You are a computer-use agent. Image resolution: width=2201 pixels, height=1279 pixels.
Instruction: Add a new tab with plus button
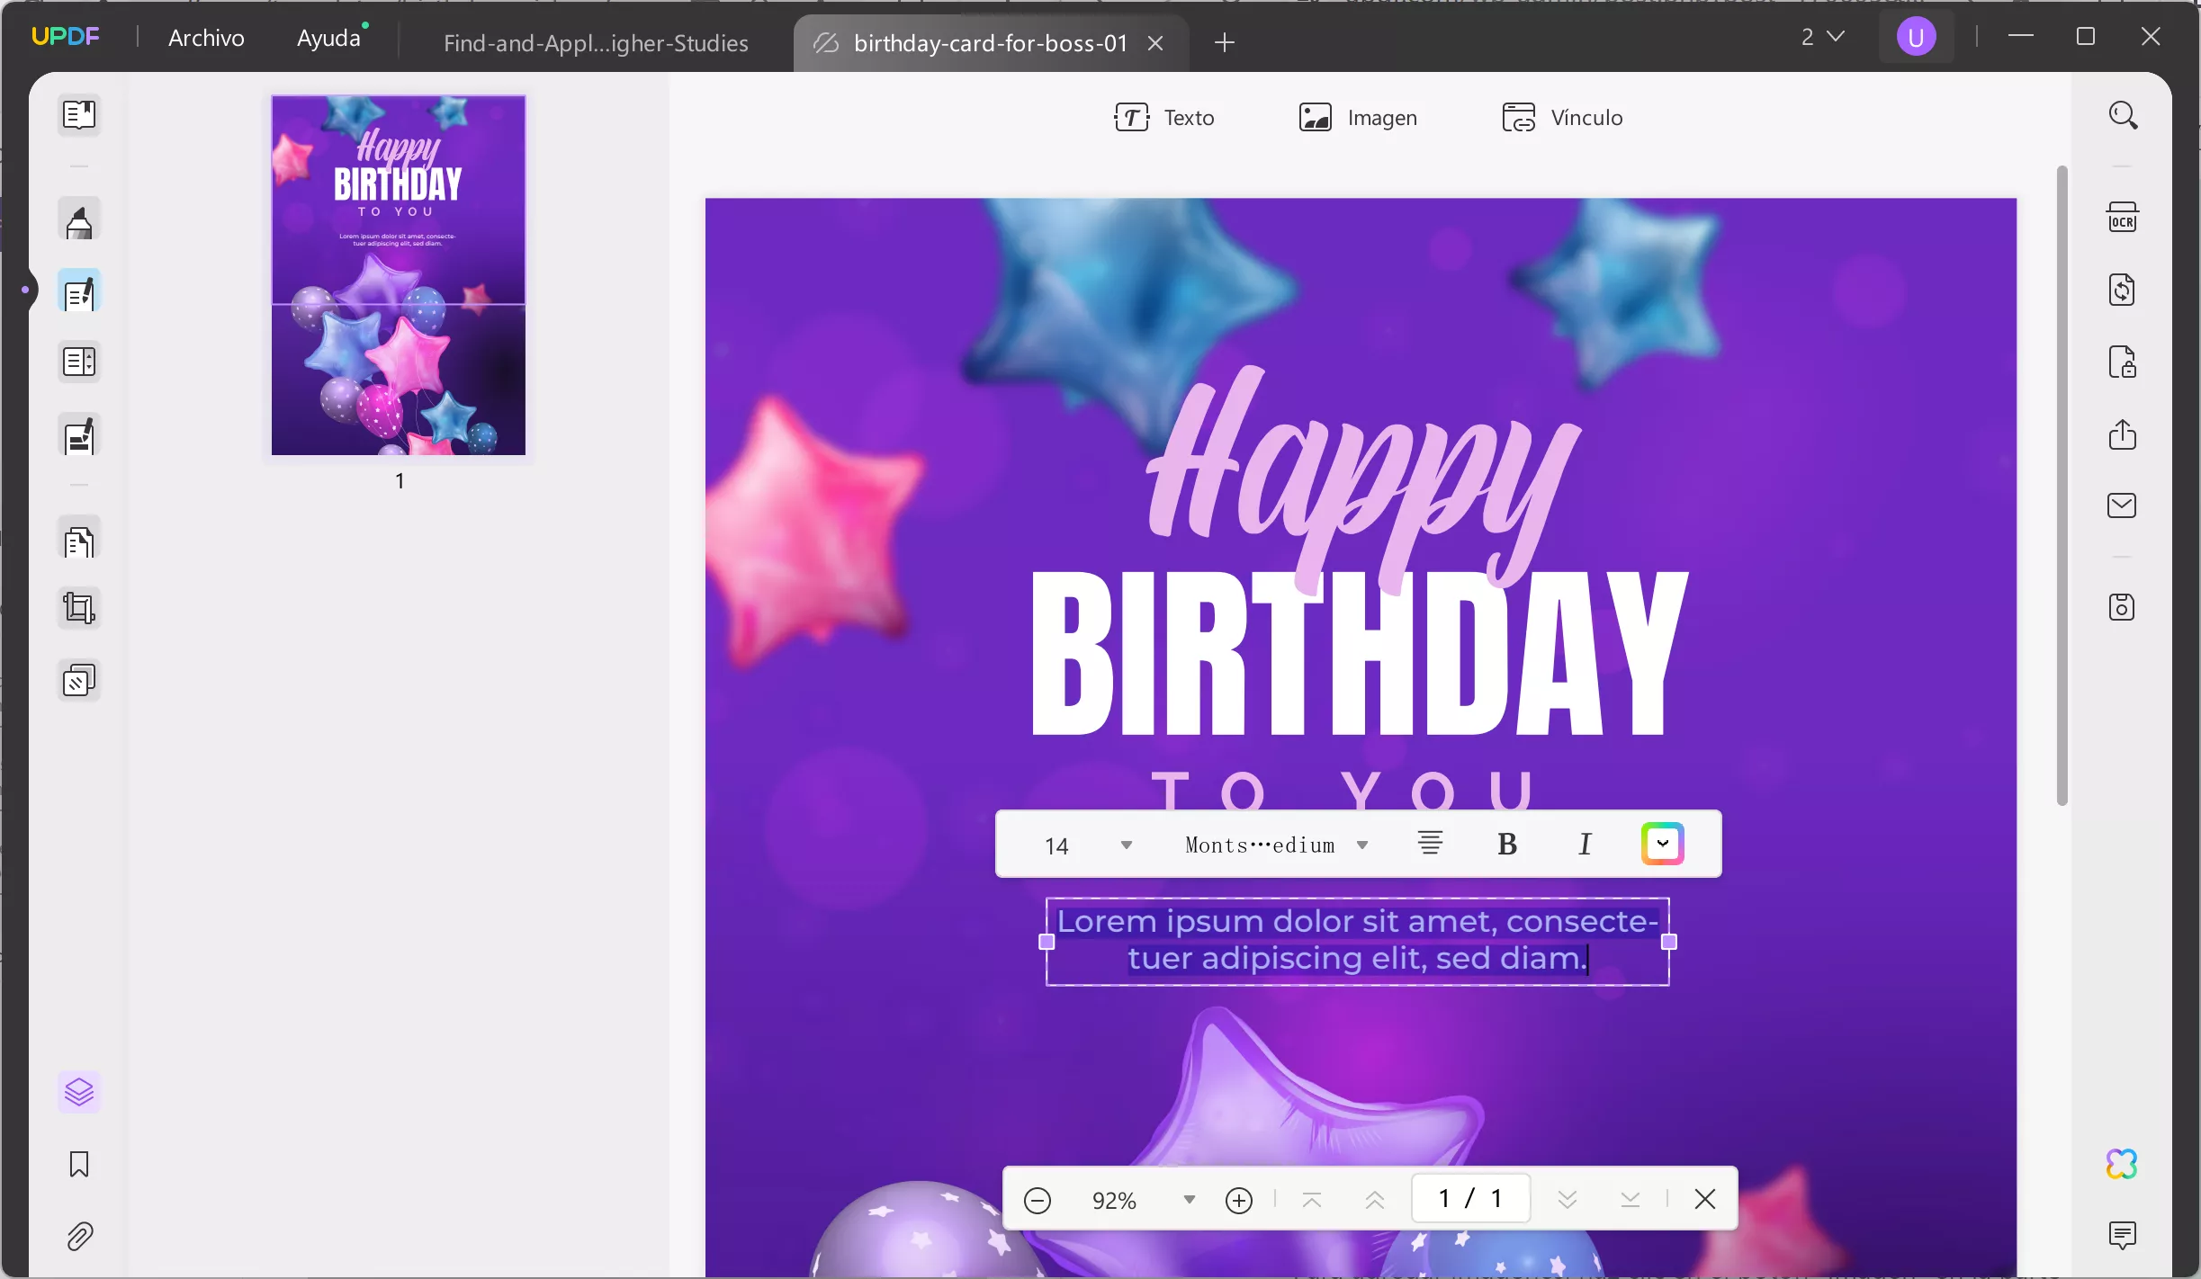[1225, 42]
